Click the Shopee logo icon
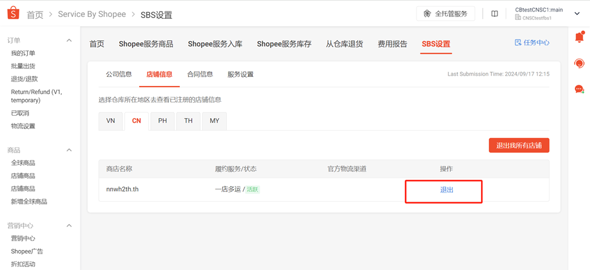This screenshot has height=270, width=590. click(13, 13)
